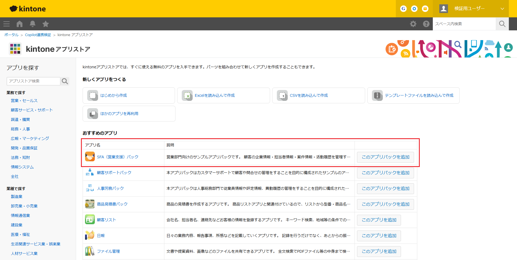Select 人材サービス業 industry link
Screen dimensions: 517x260
pos(24,253)
